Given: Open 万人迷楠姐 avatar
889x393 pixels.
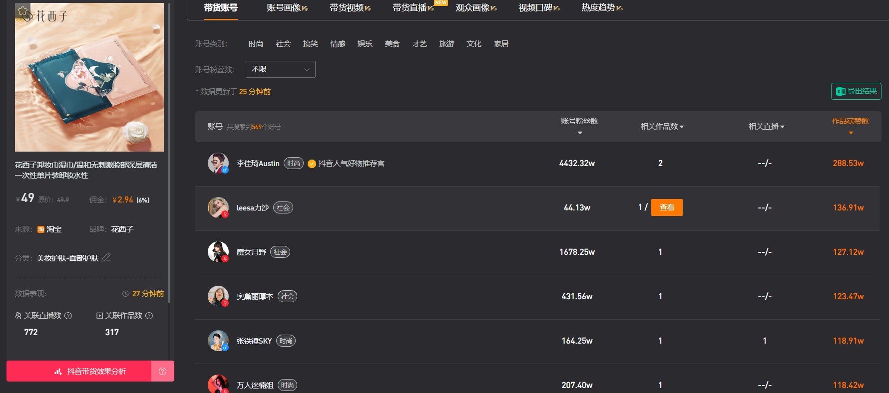Looking at the screenshot, I should coord(218,384).
